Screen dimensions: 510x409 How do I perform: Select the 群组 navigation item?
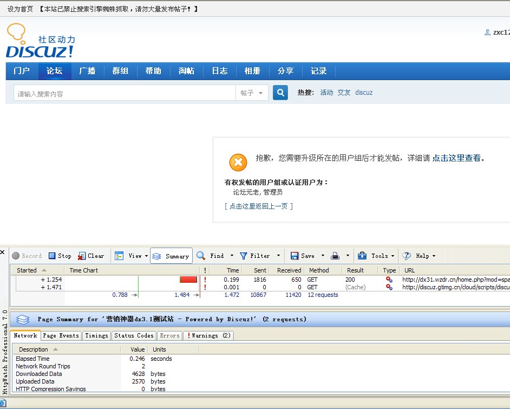(120, 70)
